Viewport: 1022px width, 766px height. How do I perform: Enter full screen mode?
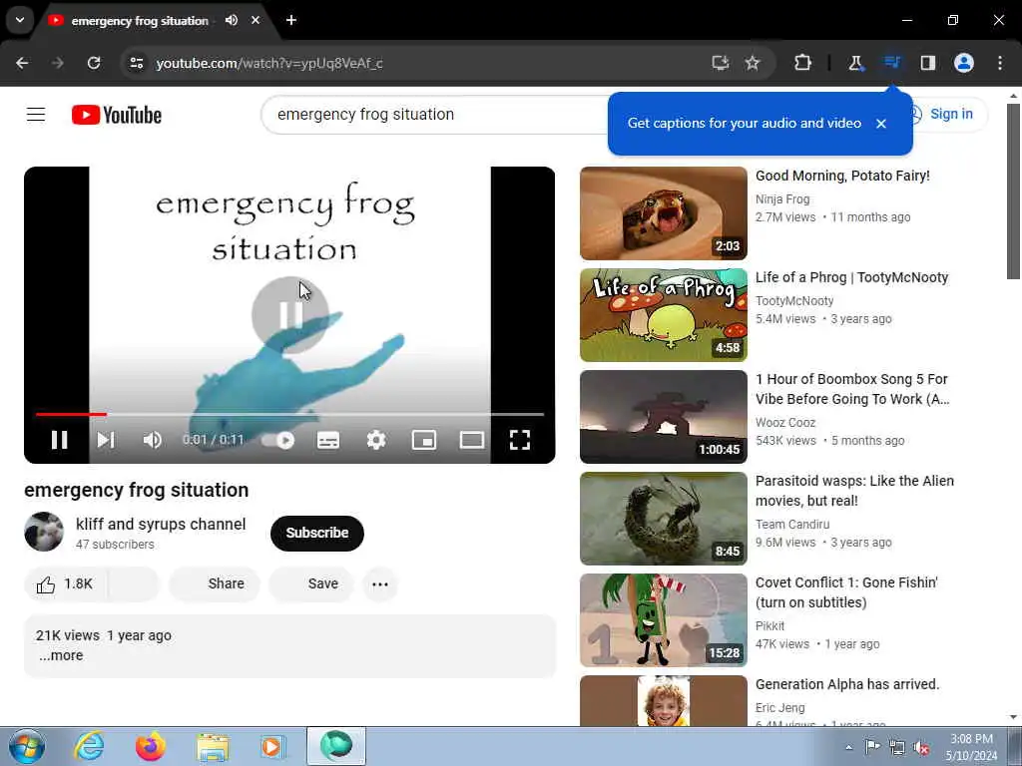[x=519, y=440]
